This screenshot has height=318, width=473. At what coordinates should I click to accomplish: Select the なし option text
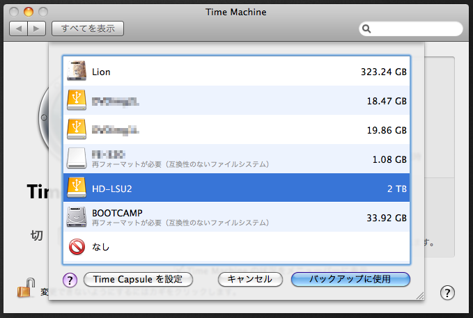(101, 247)
